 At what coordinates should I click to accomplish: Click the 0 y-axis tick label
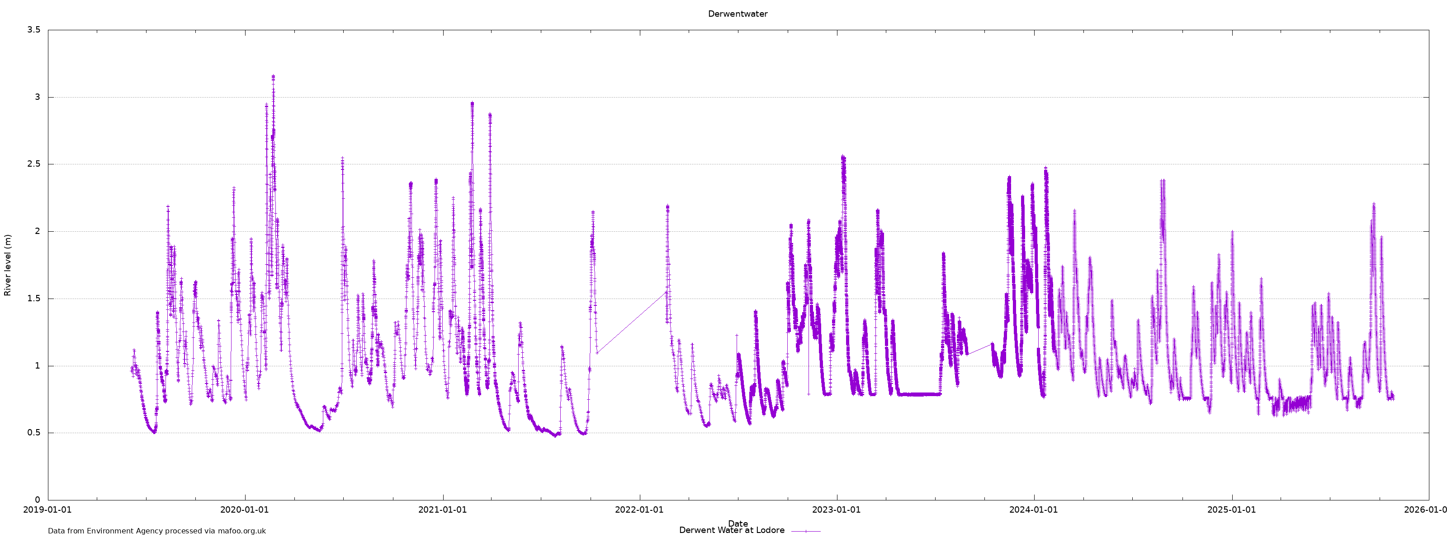pos(38,500)
